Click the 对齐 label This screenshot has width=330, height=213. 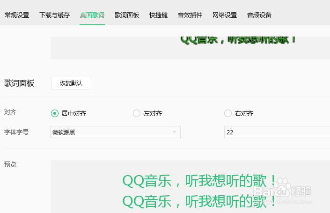[10, 112]
